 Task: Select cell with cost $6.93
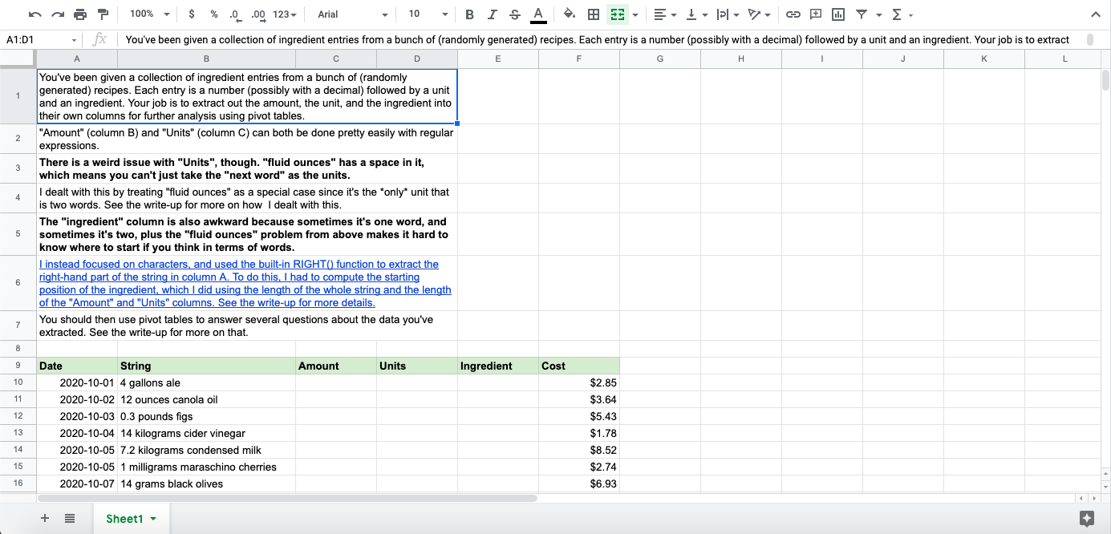(579, 483)
